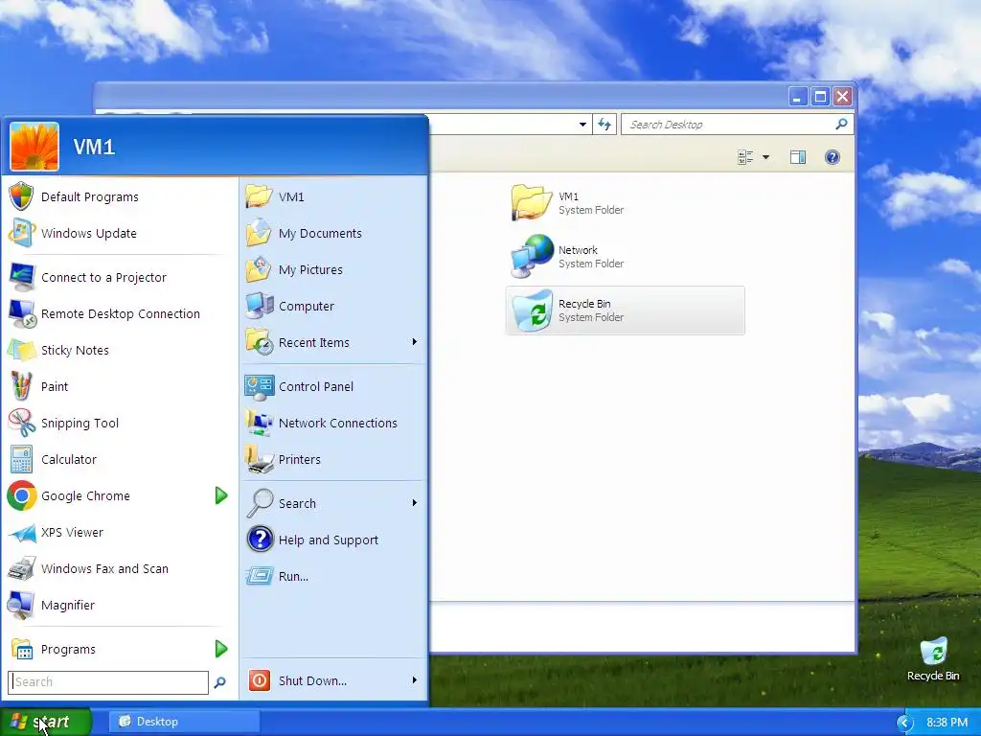This screenshot has width=981, height=736.
Task: Open address bar history dropdown
Action: click(x=582, y=125)
